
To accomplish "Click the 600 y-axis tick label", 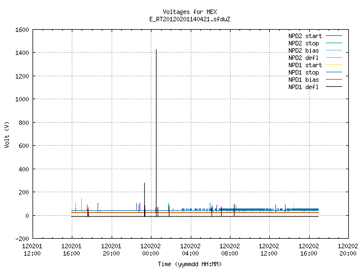I will click(24, 146).
